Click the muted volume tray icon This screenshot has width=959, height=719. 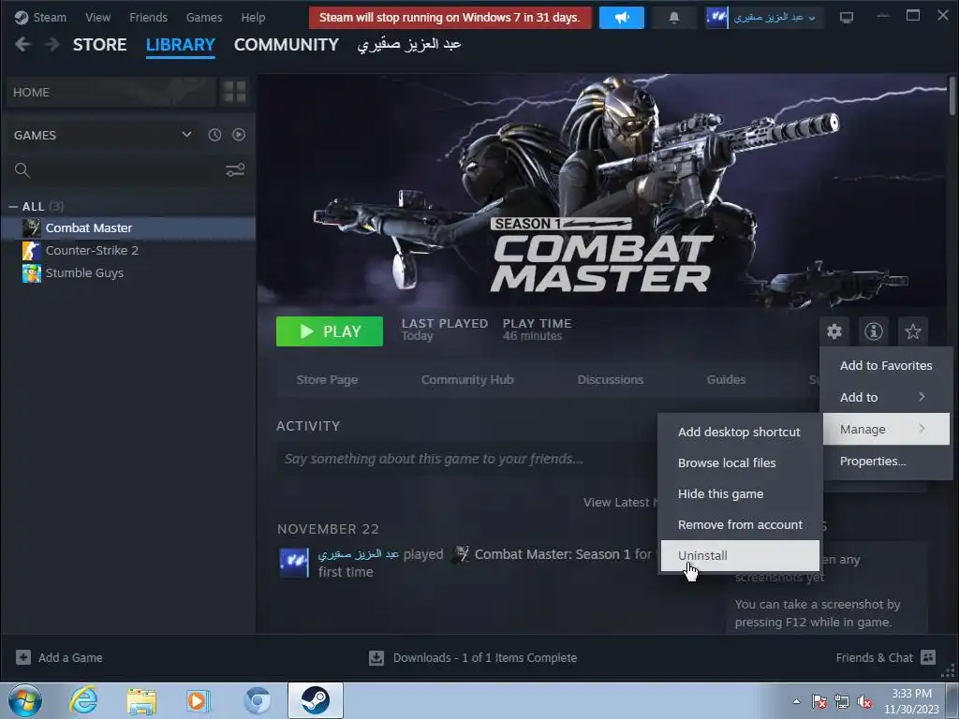tap(864, 702)
